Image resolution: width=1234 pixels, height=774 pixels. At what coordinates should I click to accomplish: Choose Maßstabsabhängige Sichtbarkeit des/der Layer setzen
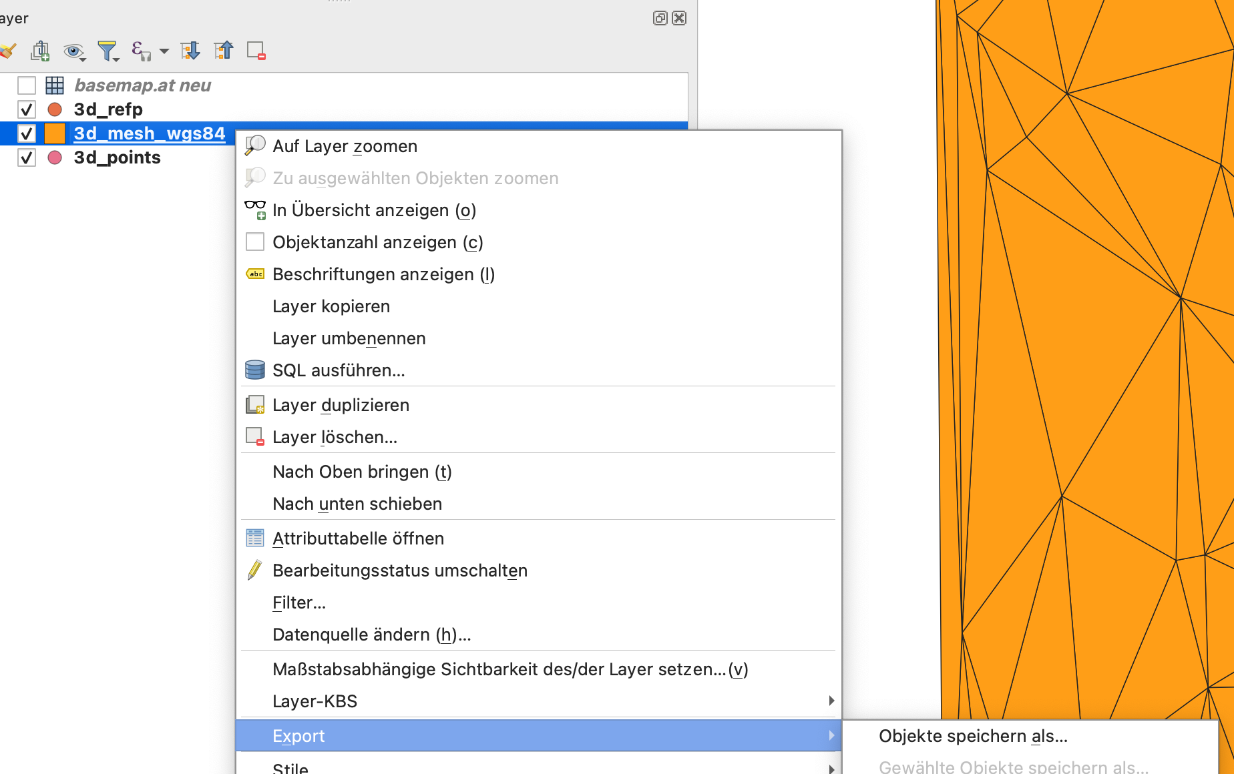[x=539, y=669]
